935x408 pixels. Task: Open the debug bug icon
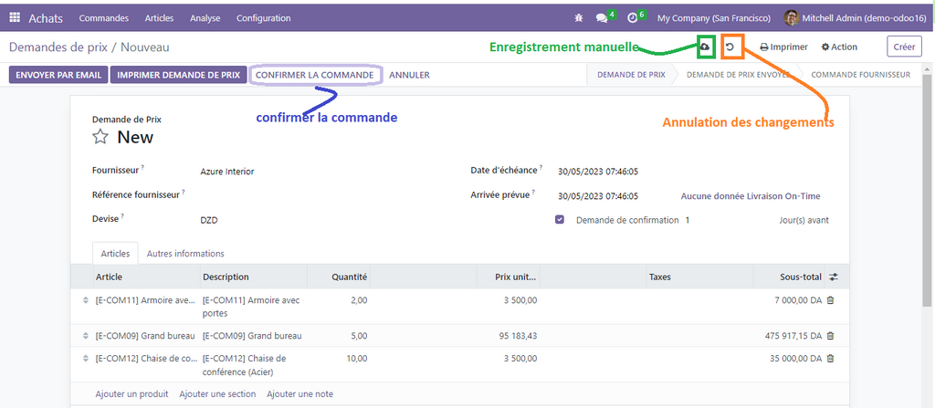tap(578, 18)
